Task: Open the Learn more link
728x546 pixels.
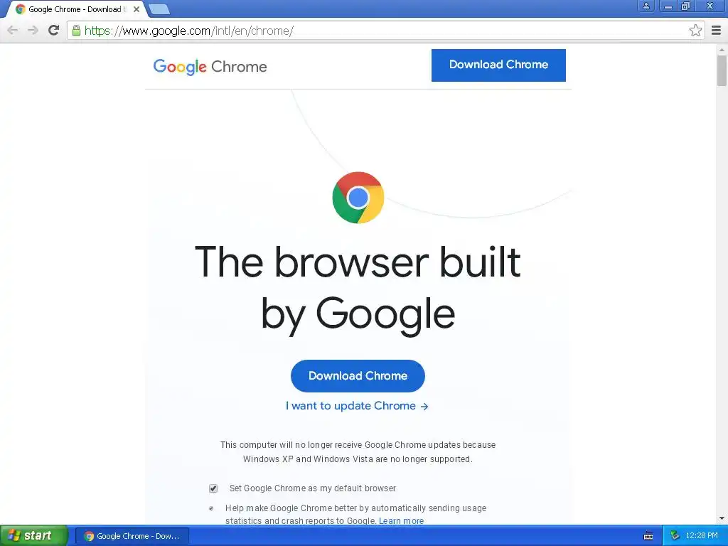Action: [401, 521]
